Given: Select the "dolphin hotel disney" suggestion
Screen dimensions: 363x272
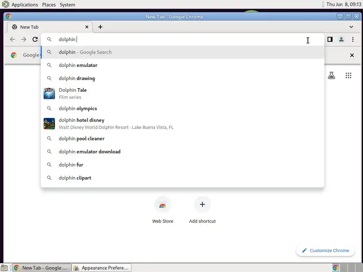Looking at the screenshot, I should coord(183,124).
